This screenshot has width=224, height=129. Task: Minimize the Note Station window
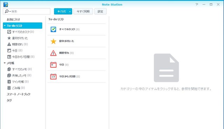point(204,5)
